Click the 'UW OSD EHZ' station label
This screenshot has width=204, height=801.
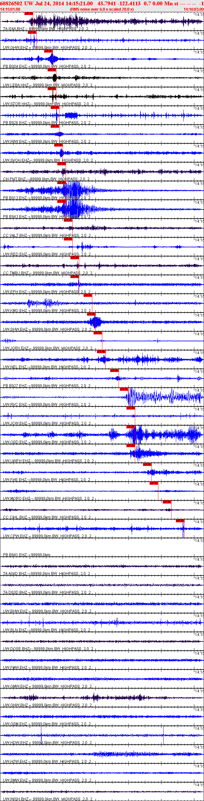15,442
